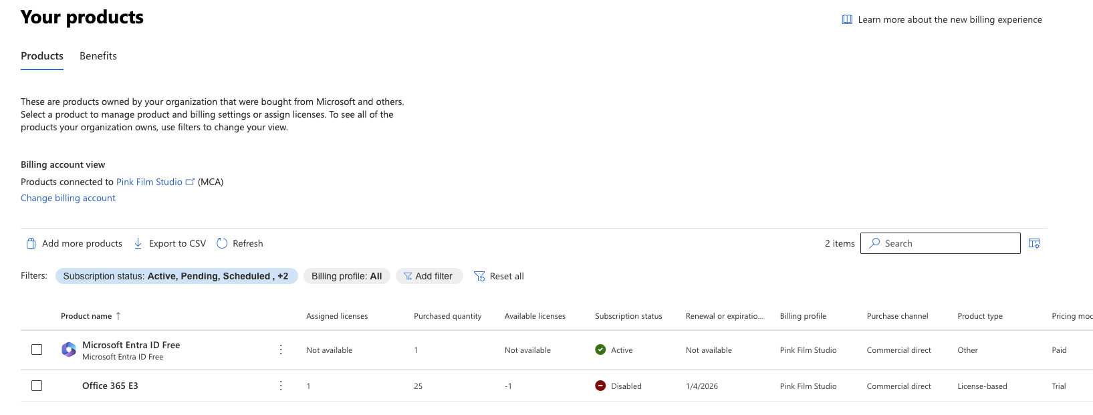Image resolution: width=1093 pixels, height=415 pixels.
Task: Click the Trial pricing model cell
Action: click(x=1059, y=386)
